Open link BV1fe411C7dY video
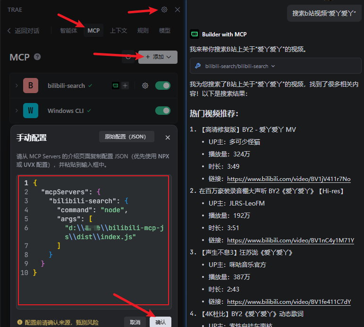The width and height of the screenshot is (364, 327). coord(289,301)
